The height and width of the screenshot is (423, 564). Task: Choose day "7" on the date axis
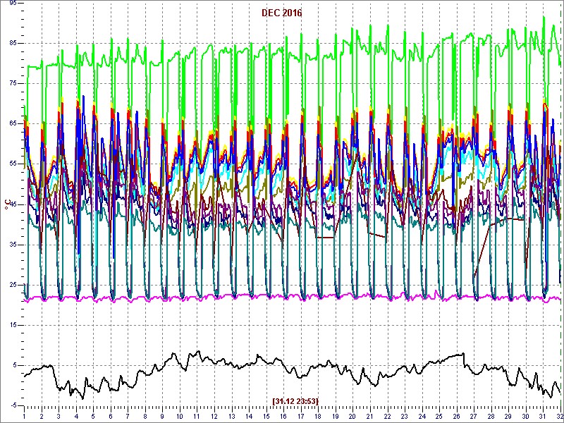(x=128, y=416)
